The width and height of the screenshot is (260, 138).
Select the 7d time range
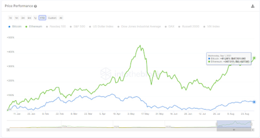[x=10, y=18]
